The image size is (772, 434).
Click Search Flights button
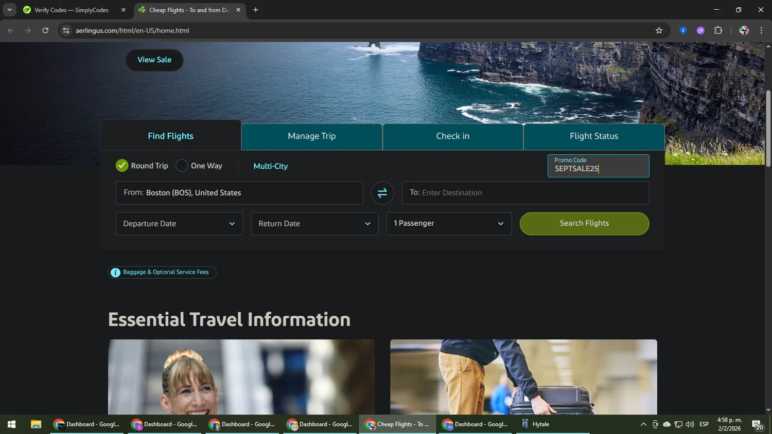(584, 224)
